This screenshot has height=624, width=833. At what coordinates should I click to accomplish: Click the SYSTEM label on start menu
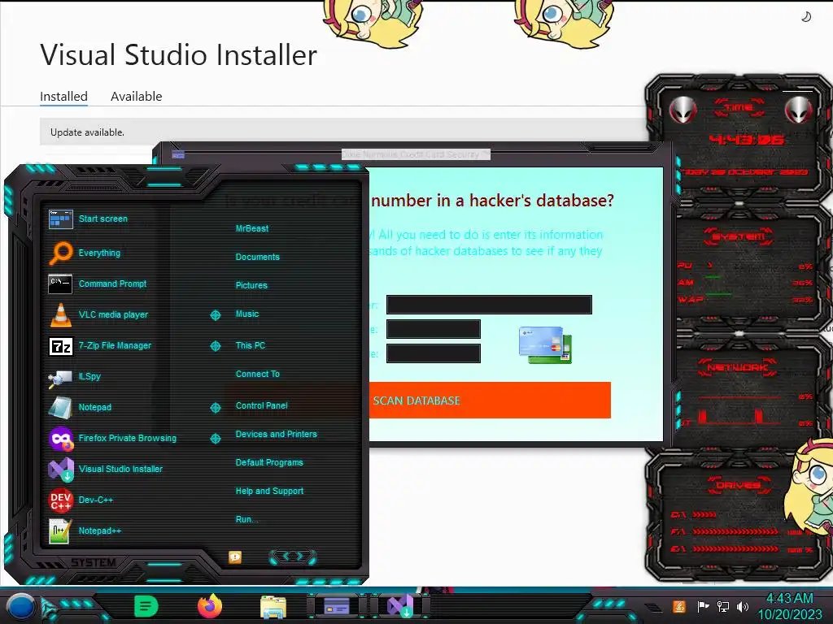(94, 562)
